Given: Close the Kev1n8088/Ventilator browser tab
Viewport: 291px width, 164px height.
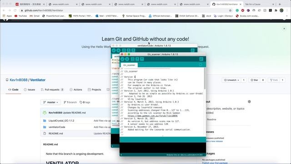Looking at the screenshot, I should coord(241,4).
